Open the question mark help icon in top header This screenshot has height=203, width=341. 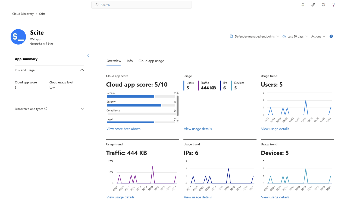click(333, 5)
